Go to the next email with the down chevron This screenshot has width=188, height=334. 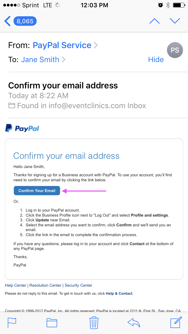(175, 21)
